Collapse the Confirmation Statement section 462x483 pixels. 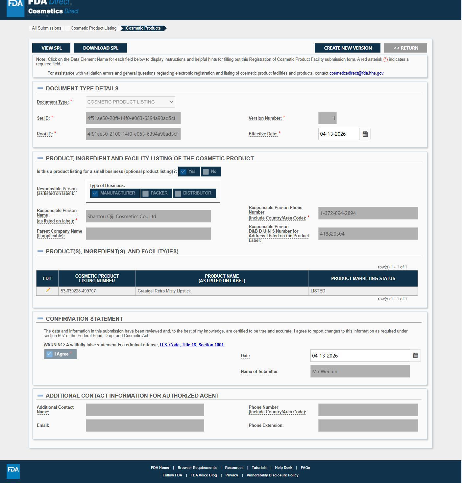point(40,318)
